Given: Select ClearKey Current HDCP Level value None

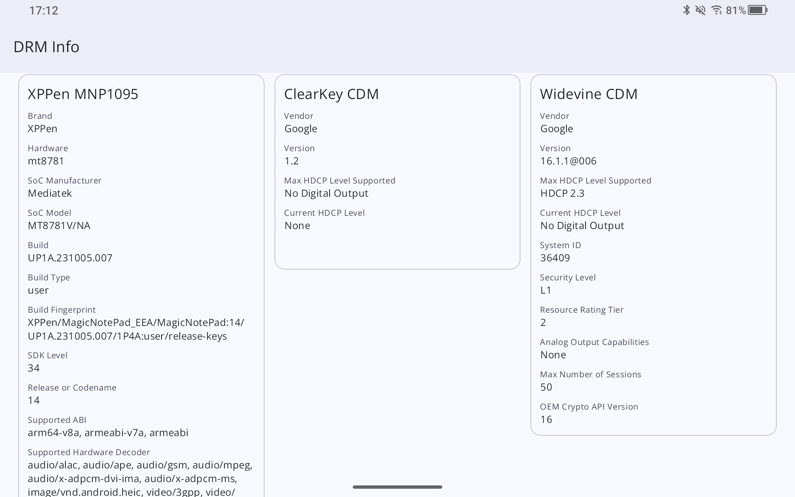Looking at the screenshot, I should coord(297,225).
